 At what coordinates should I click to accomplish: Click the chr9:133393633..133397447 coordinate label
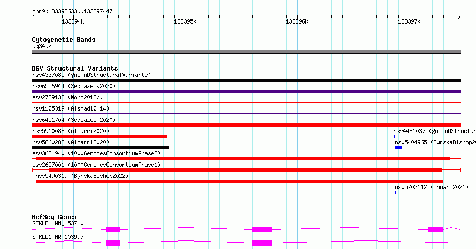pos(72,12)
